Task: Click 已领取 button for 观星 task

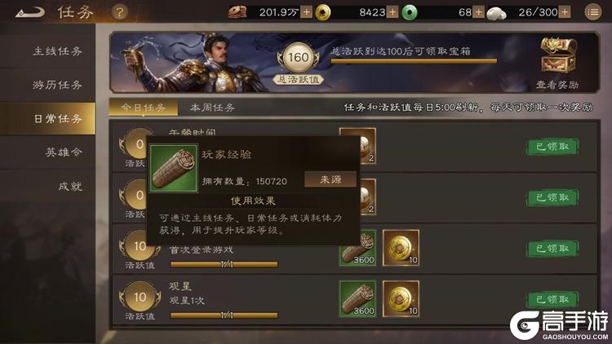Action: point(552,299)
